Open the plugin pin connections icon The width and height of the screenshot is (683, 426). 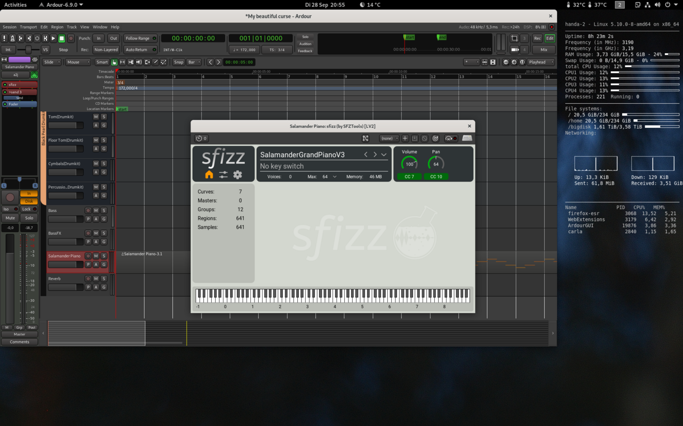(x=366, y=138)
